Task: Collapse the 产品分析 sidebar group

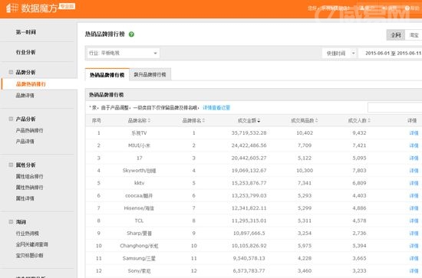Action: 11,119
